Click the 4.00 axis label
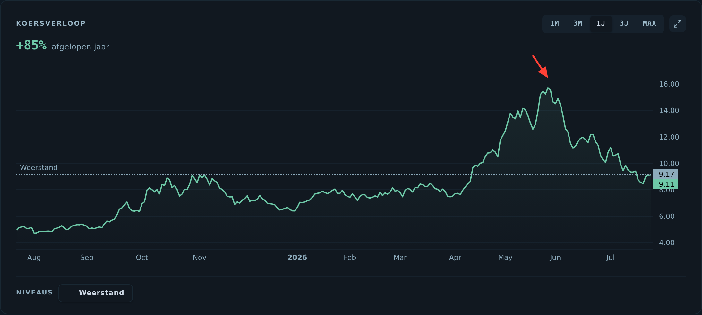Viewport: 702px width, 315px height. pyautogui.click(x=667, y=243)
